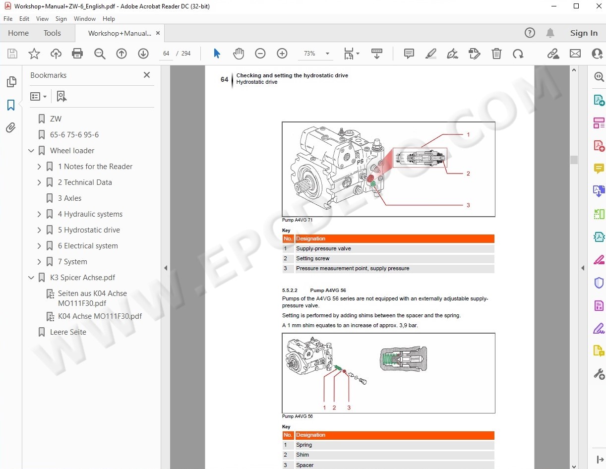Image resolution: width=606 pixels, height=469 pixels.
Task: Star this file as favorite
Action: (x=34, y=54)
